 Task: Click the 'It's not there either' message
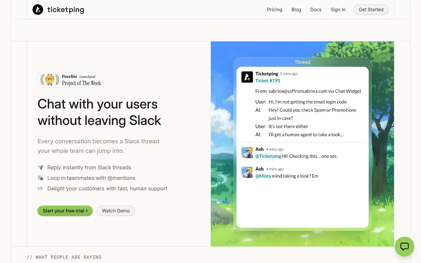[288, 127]
